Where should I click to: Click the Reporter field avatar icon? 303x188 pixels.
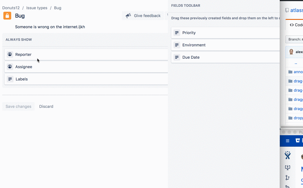10,54
